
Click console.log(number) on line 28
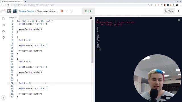[x=30, y=94]
